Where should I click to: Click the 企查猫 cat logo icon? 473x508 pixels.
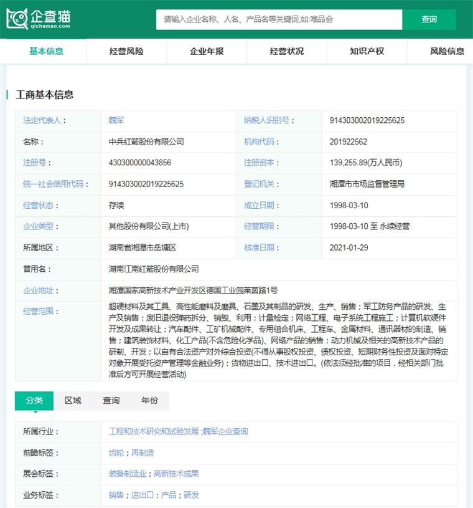(x=17, y=19)
